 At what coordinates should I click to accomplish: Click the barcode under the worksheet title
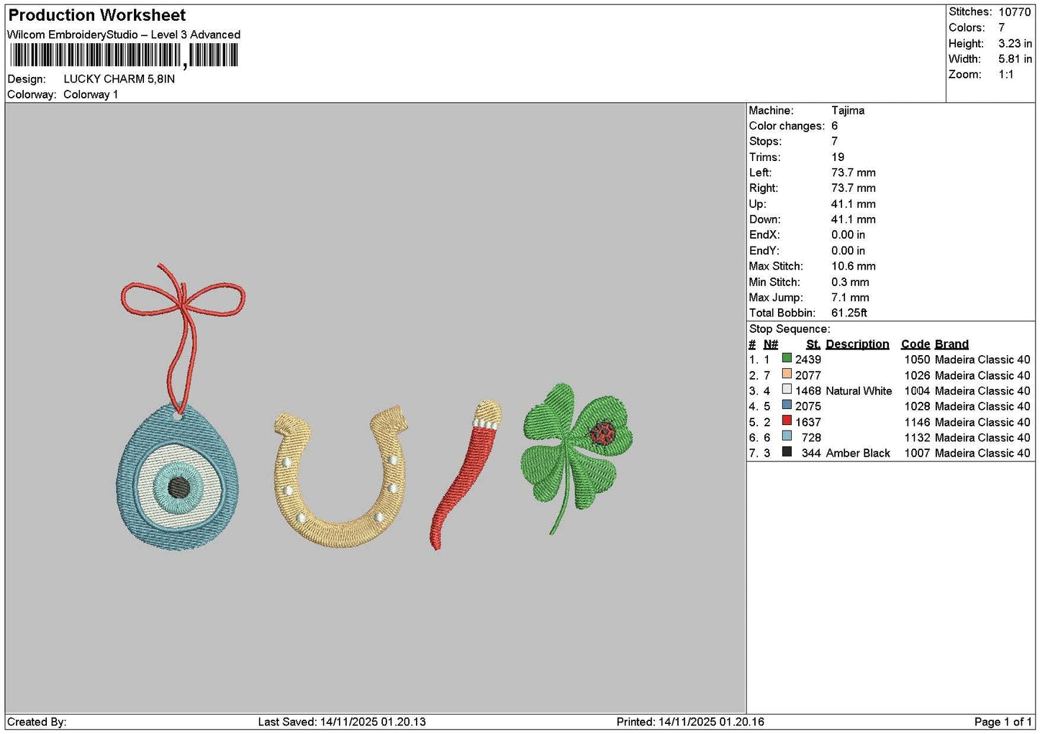coord(123,55)
